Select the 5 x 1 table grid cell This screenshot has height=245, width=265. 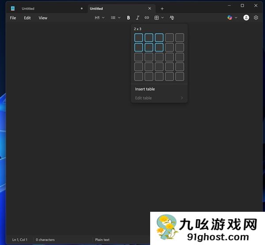pos(139,77)
